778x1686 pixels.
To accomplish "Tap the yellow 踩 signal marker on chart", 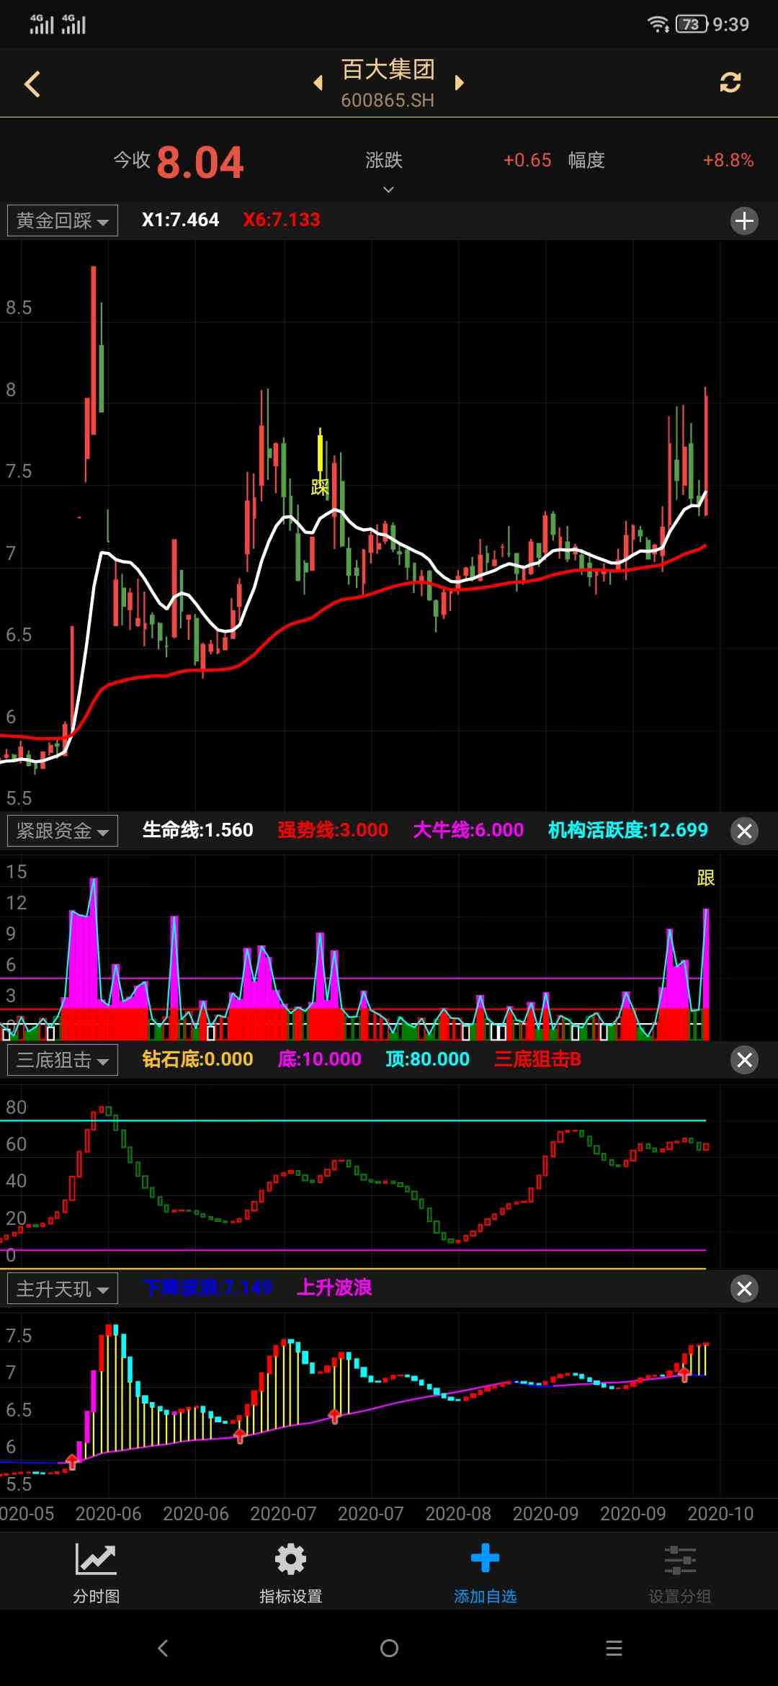I will tap(320, 487).
